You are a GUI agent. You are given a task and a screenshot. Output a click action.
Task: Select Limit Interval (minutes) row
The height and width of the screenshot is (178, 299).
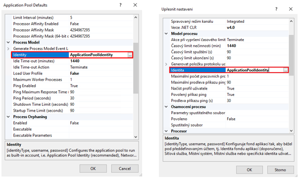(72, 17)
